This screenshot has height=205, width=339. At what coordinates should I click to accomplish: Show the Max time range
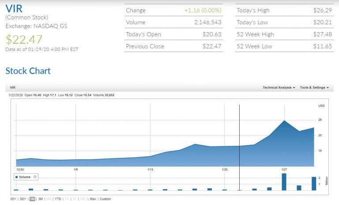point(93,199)
